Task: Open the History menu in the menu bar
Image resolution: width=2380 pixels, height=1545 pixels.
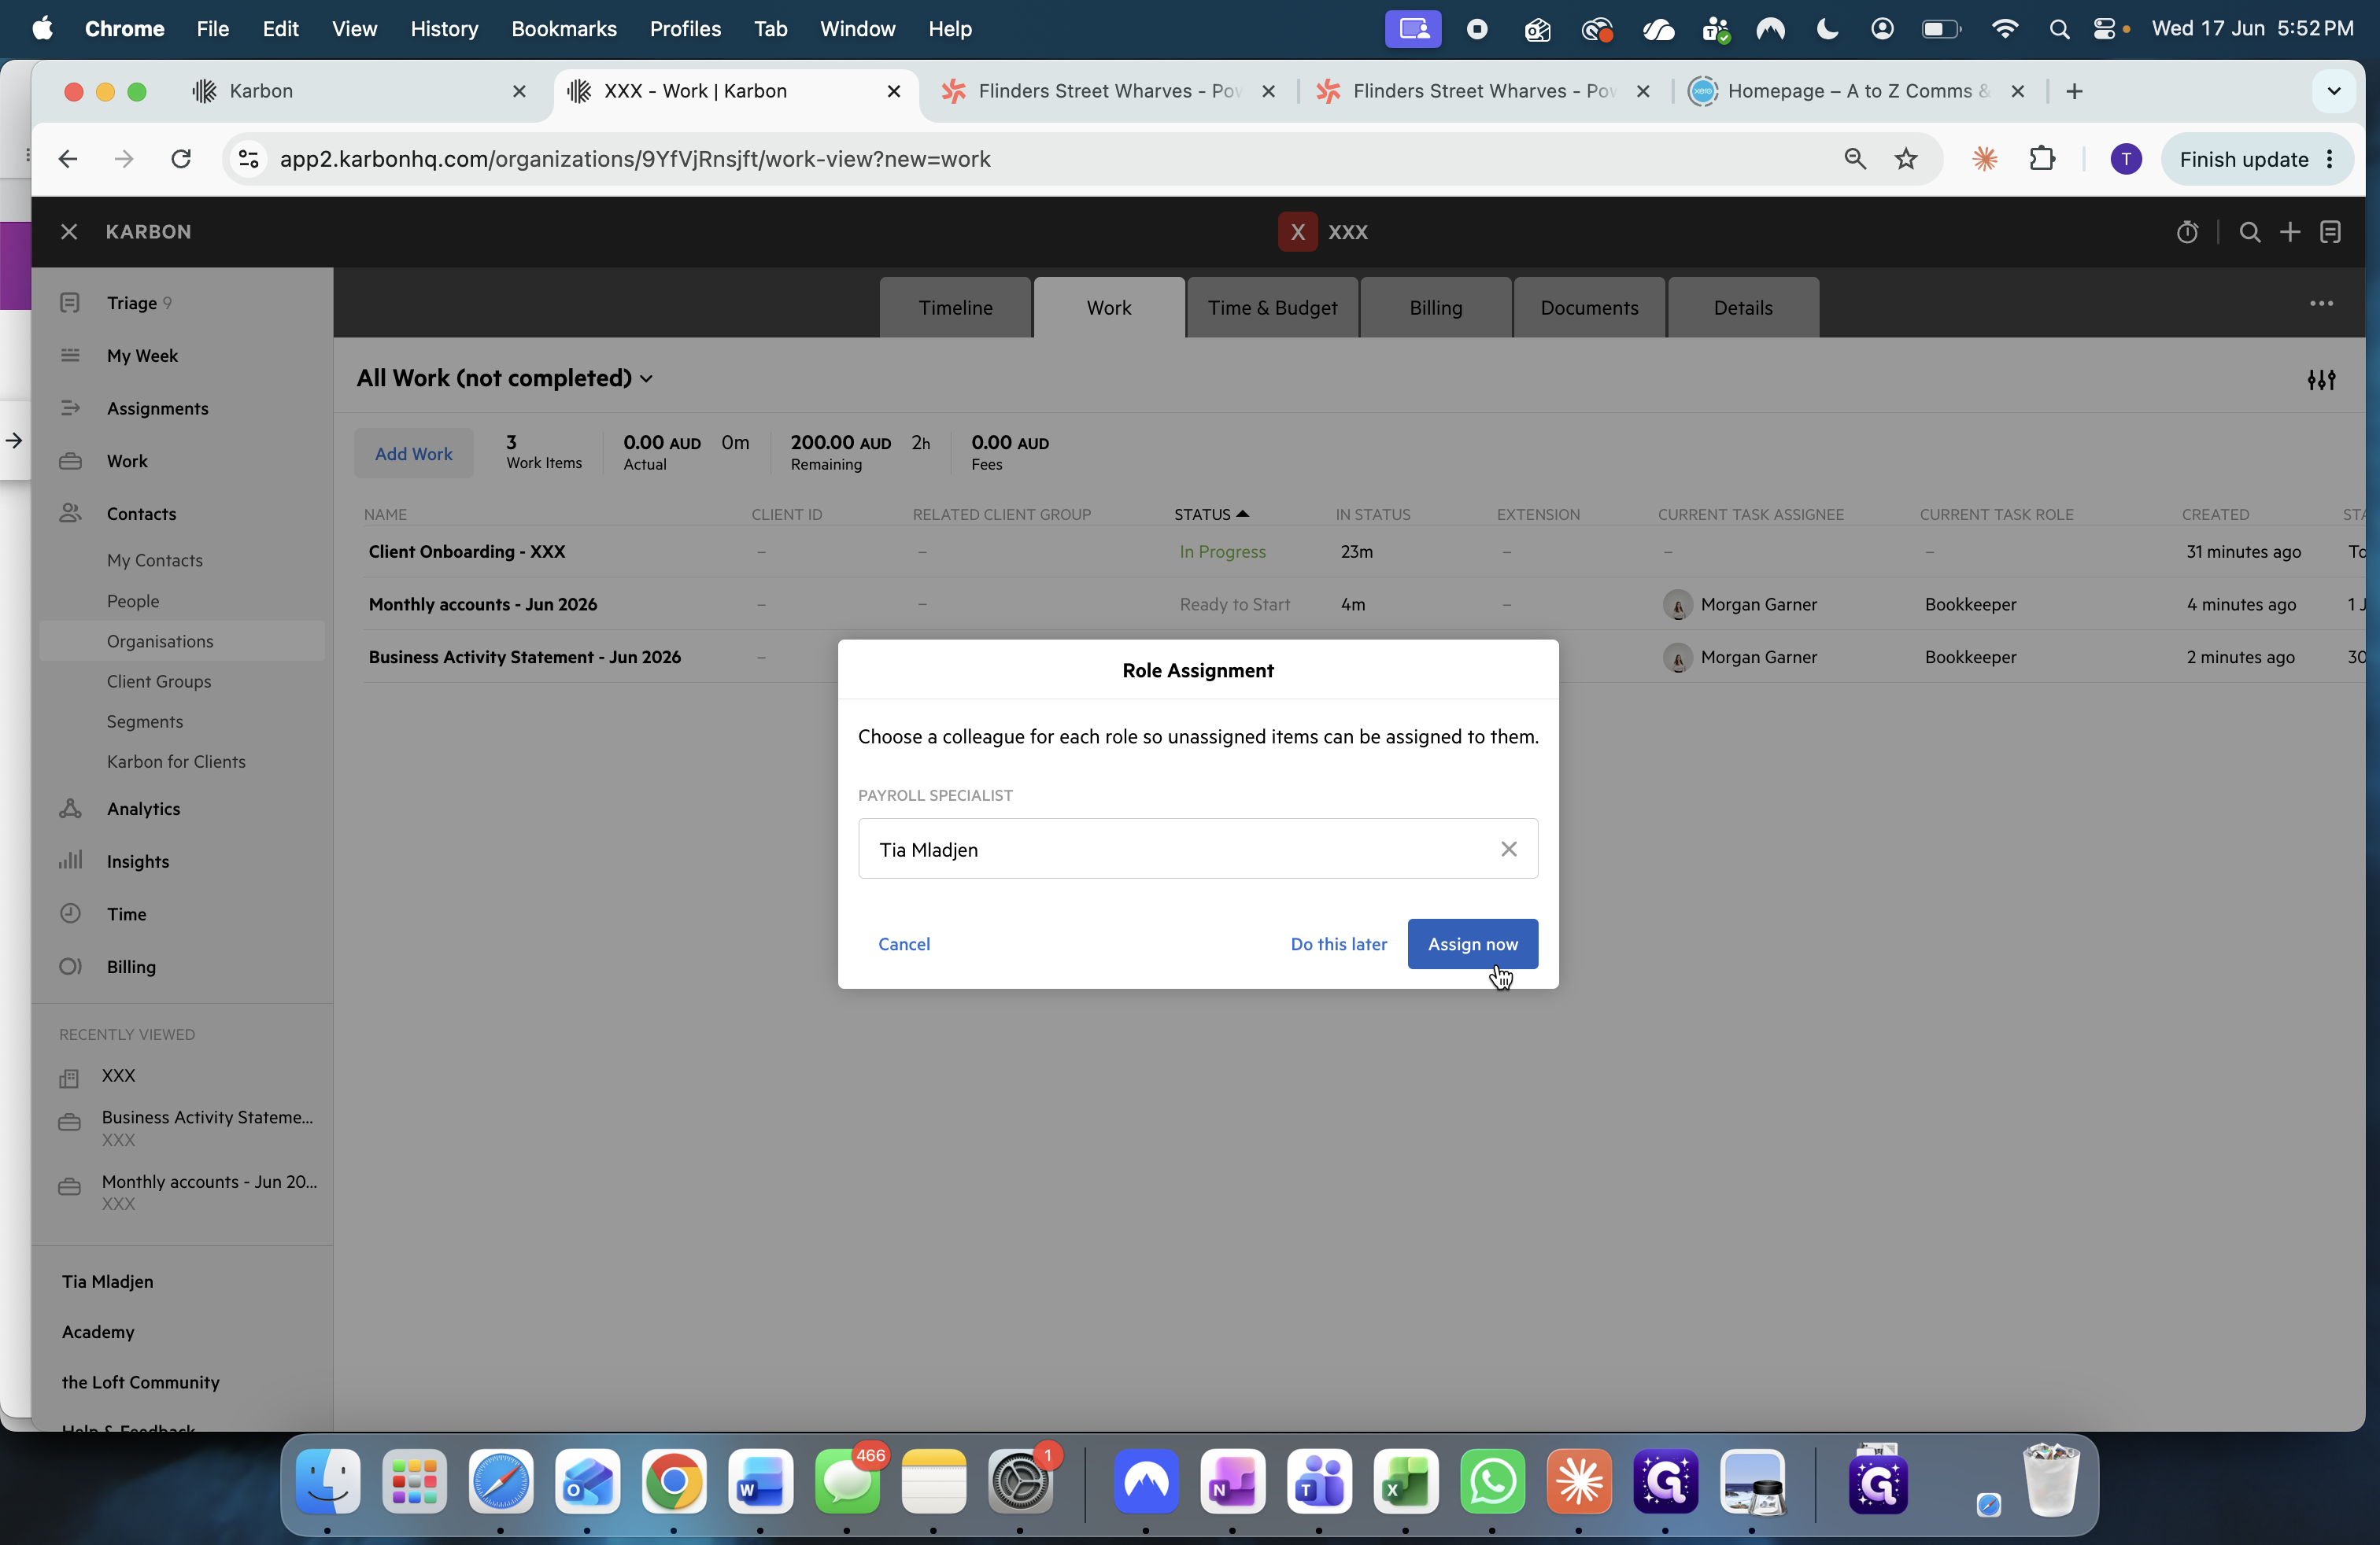Action: point(444,29)
